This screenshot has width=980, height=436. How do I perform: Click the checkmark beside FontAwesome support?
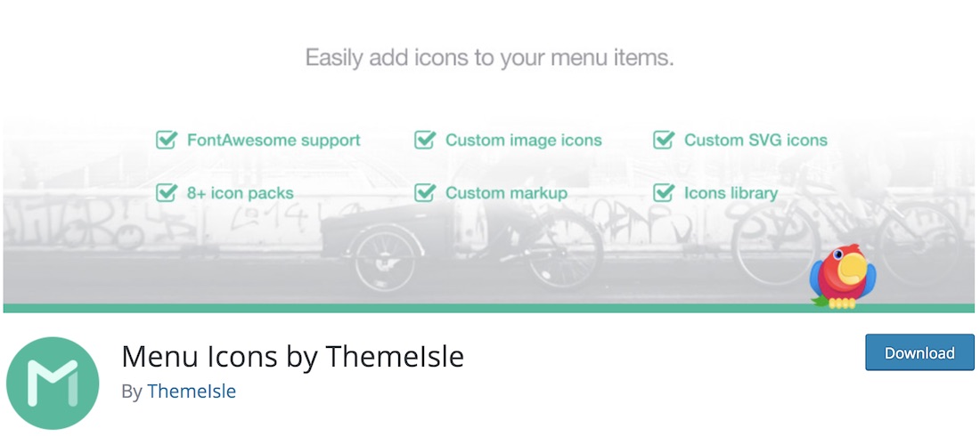point(167,140)
